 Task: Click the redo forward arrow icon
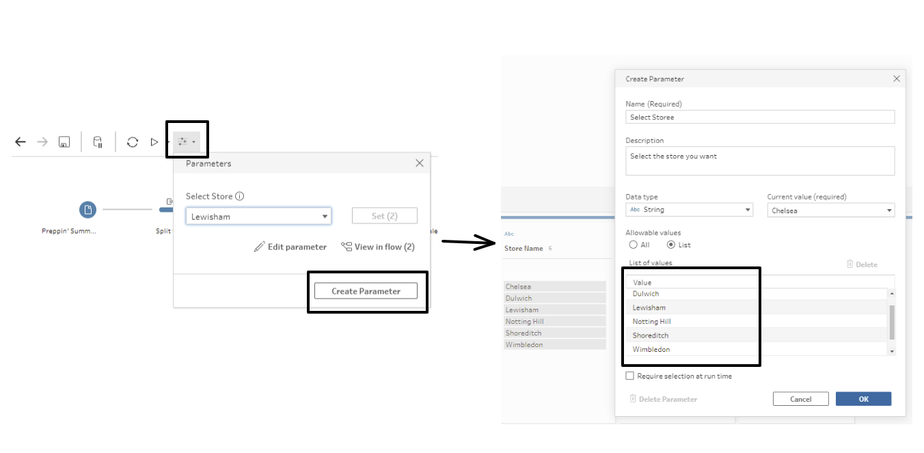pyautogui.click(x=42, y=142)
